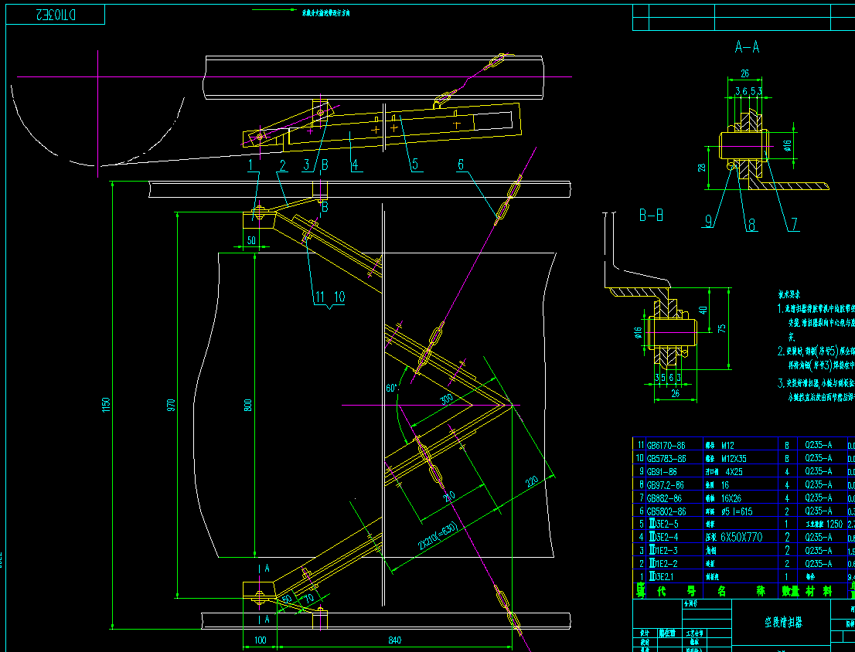Screen dimensions: 855x652
Task: Select the 4X25 cotter pin specification
Action: tap(734, 472)
